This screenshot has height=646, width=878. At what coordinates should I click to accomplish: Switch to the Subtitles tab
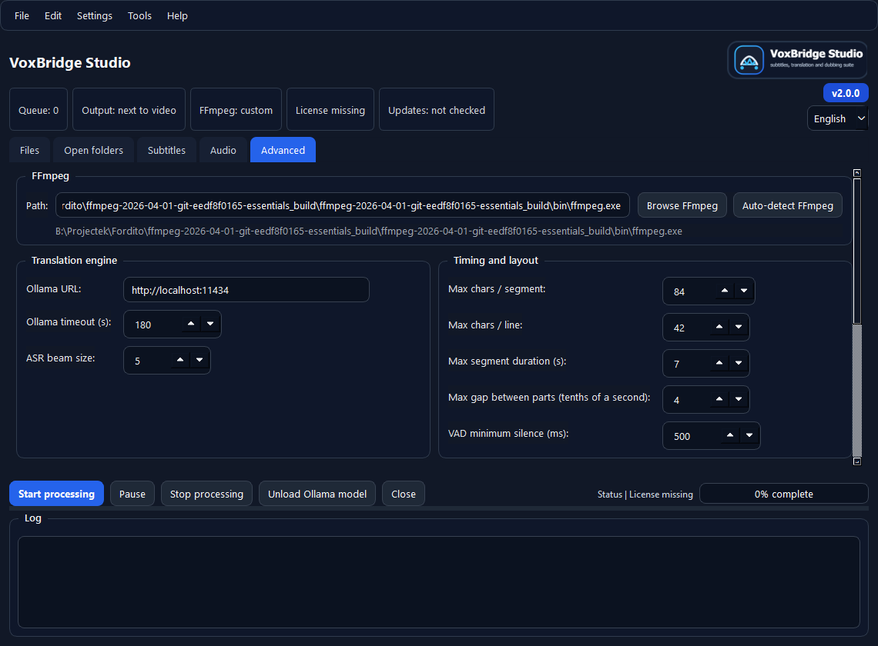click(x=166, y=150)
